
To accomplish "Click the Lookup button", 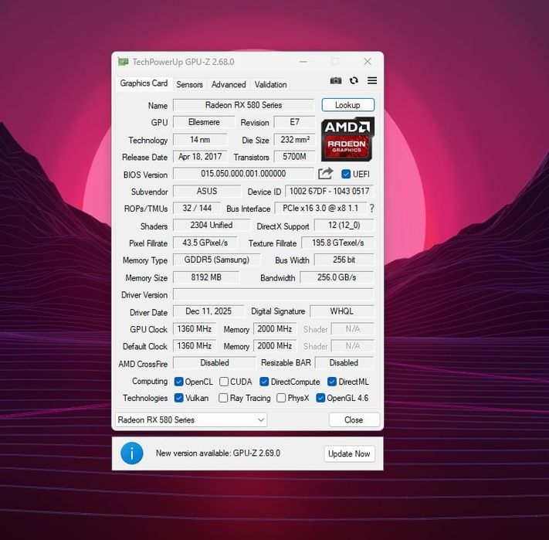I will click(347, 105).
